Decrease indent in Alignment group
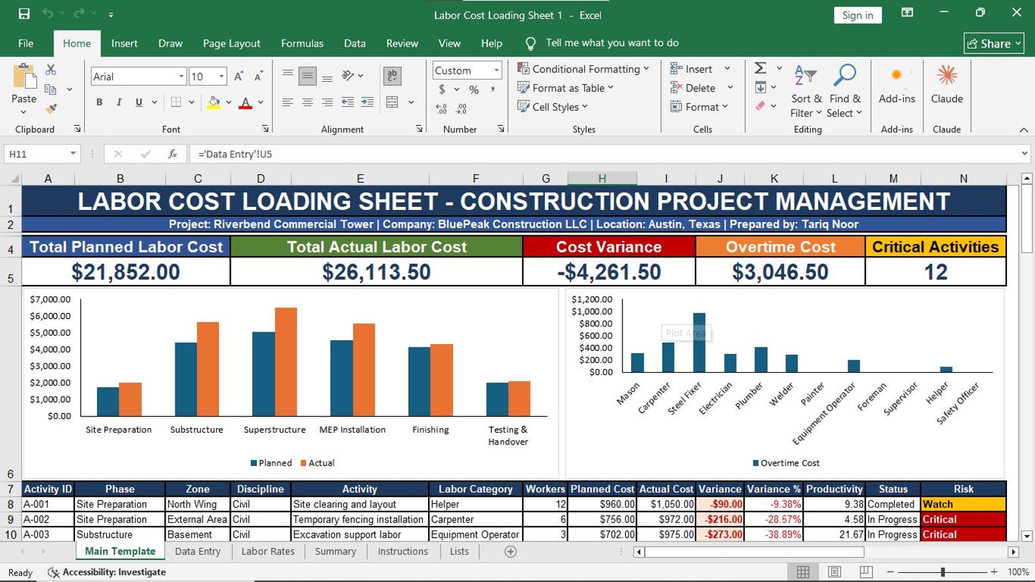 (348, 102)
